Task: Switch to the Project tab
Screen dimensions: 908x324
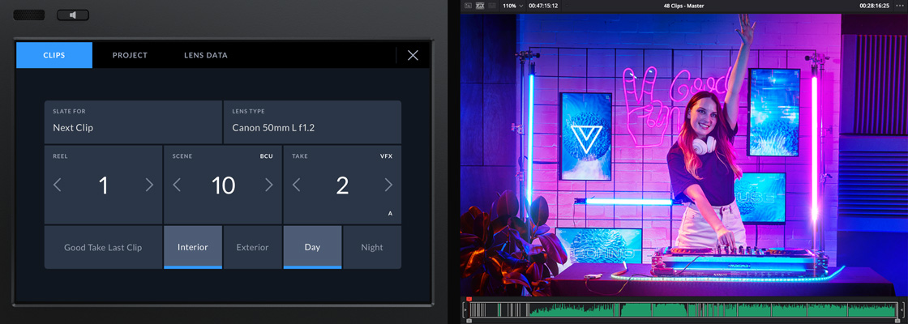Action: pos(130,55)
